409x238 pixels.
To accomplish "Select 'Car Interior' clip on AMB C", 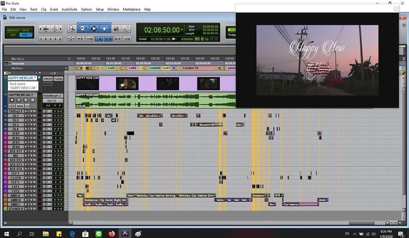I will 300,204.
